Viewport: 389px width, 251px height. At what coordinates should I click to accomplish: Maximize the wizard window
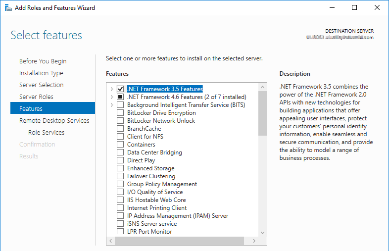click(x=354, y=8)
